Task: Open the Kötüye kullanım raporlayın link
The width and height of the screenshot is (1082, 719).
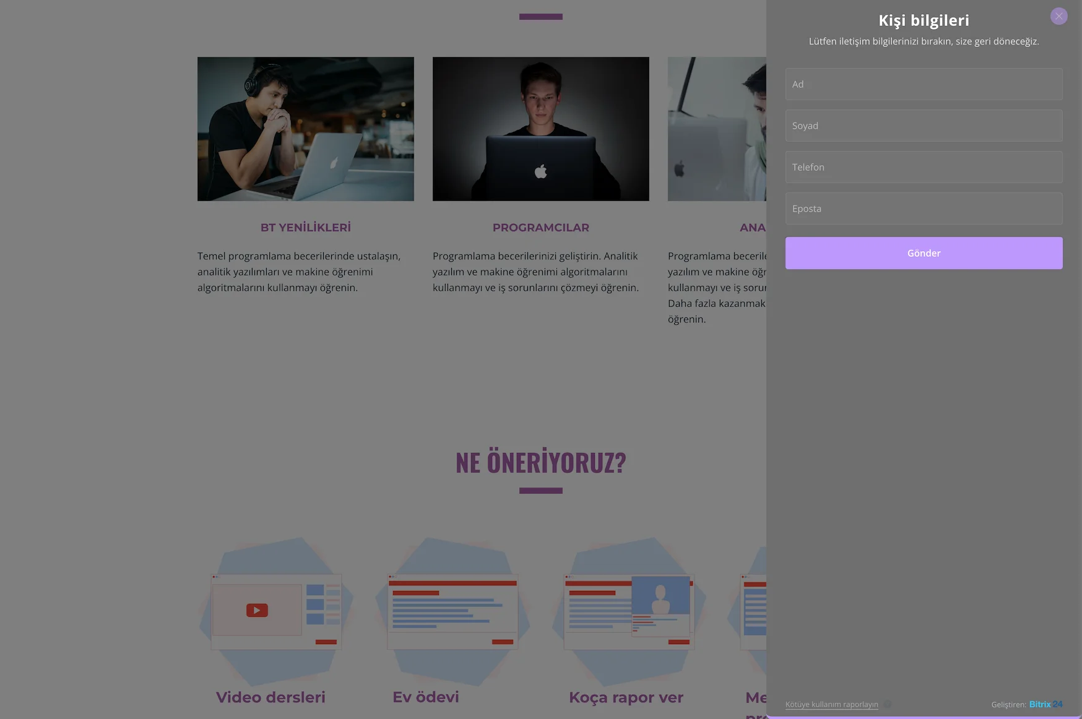Action: coord(831,704)
